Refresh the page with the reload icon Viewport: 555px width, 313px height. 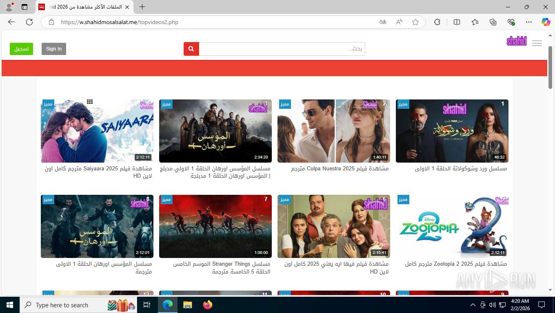[29, 22]
